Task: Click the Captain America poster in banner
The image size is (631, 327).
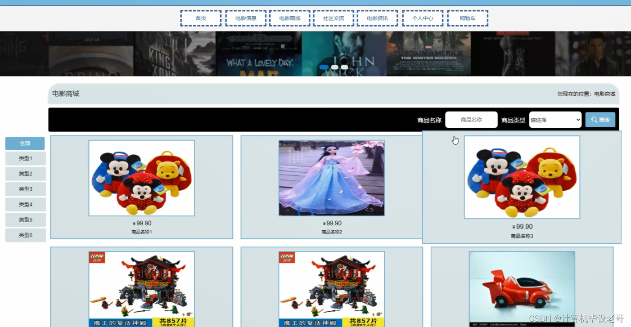Action: coord(428,54)
